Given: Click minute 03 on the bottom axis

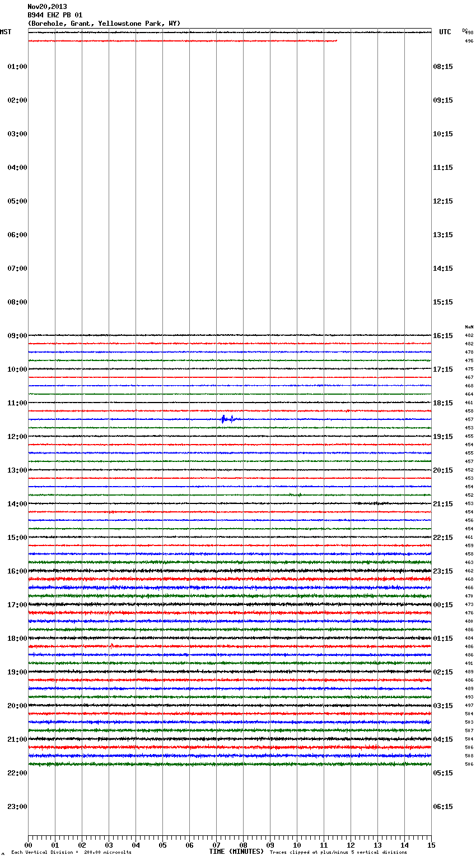Looking at the screenshot, I should [x=109, y=845].
